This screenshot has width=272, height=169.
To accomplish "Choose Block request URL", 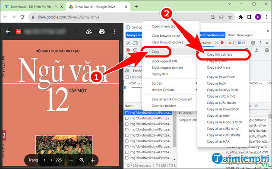I will (x=164, y=61).
